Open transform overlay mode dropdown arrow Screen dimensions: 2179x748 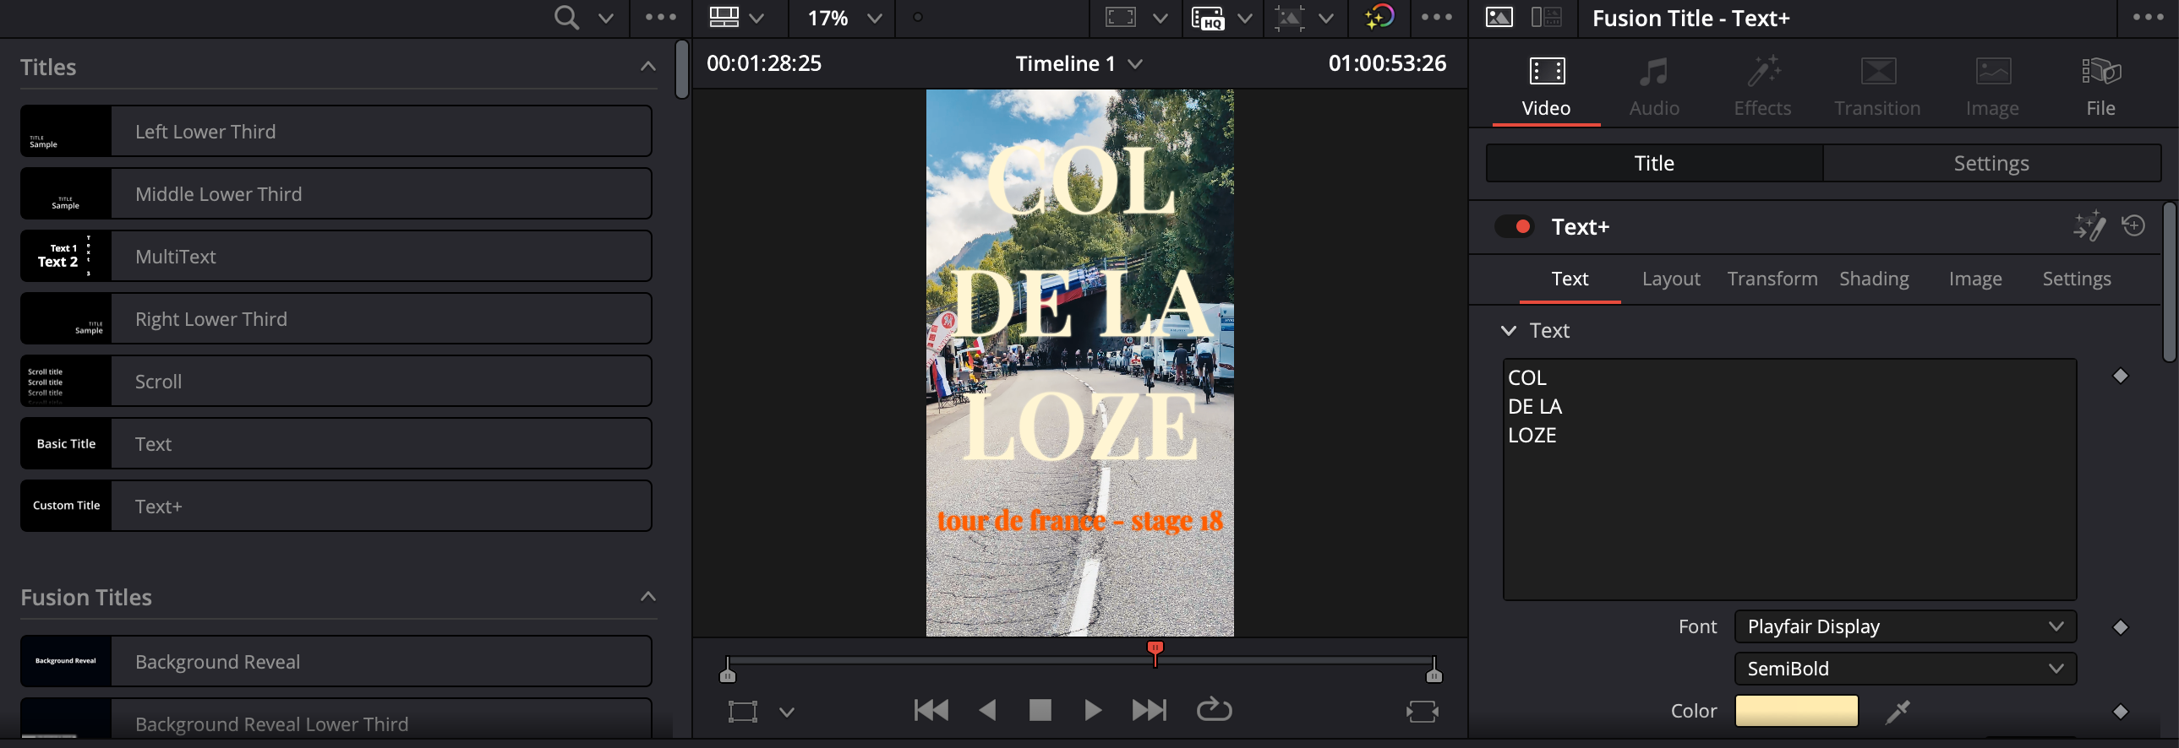click(787, 713)
